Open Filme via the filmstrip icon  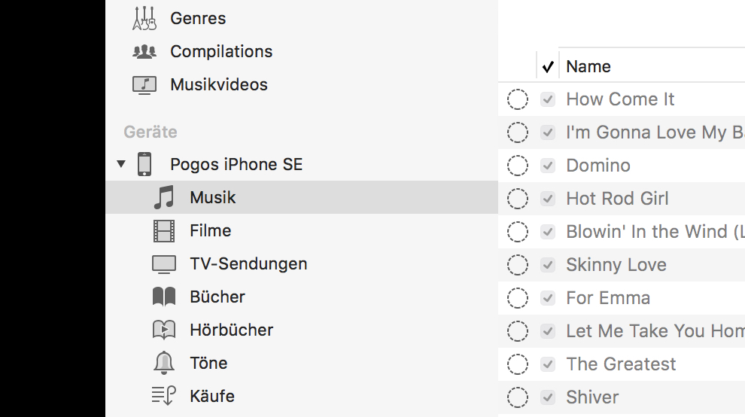(164, 231)
